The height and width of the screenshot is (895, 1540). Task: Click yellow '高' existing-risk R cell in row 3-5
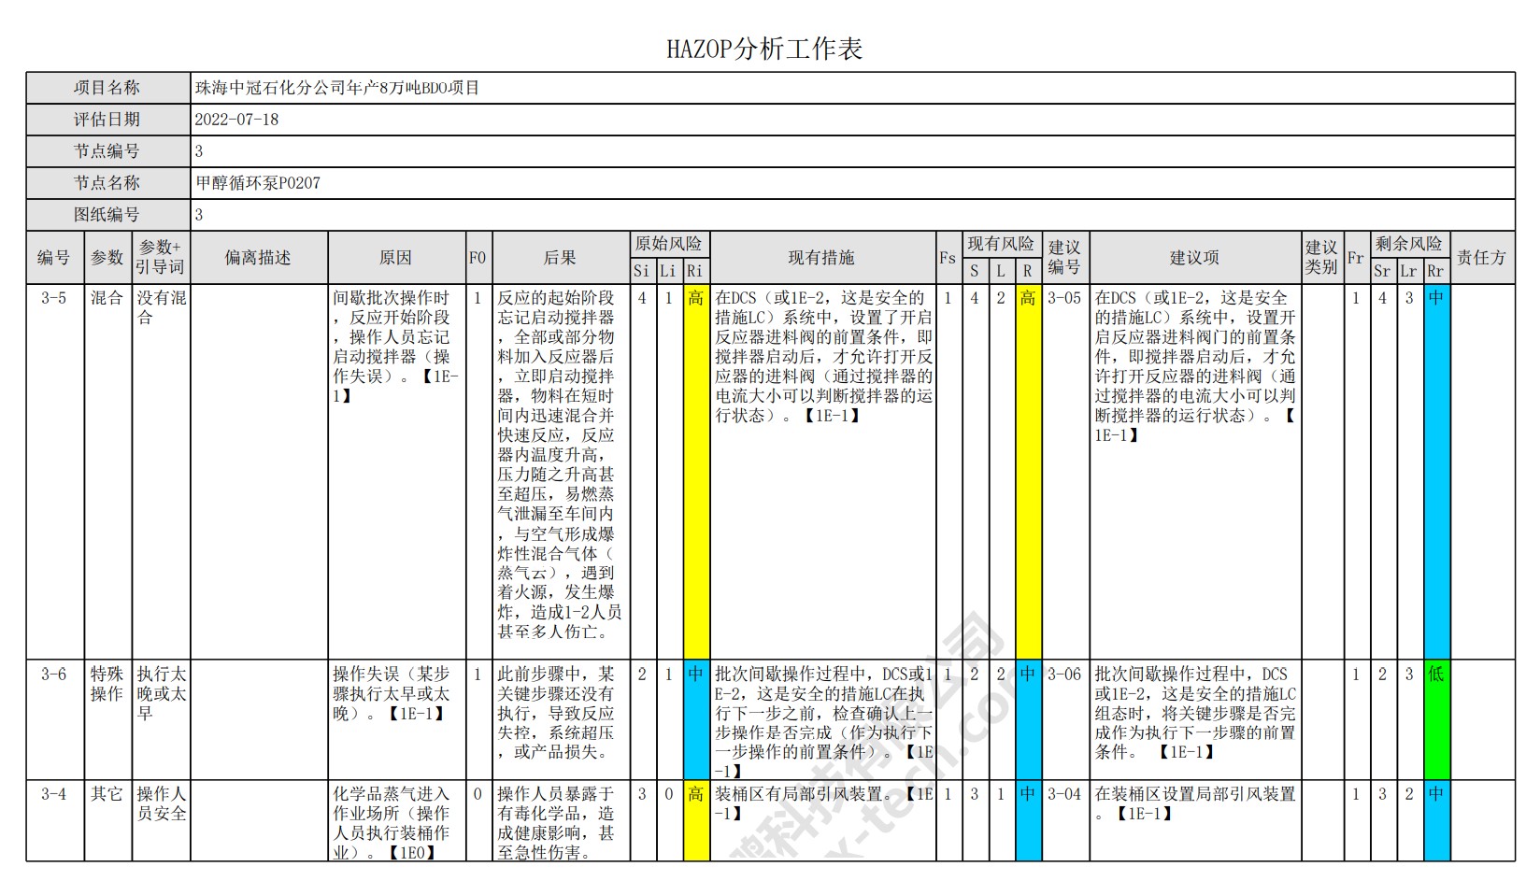1028,472
